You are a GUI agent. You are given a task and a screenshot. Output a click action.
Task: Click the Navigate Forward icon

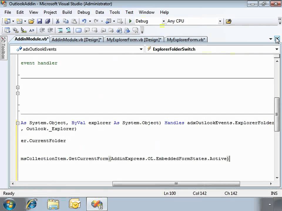coord(120,21)
